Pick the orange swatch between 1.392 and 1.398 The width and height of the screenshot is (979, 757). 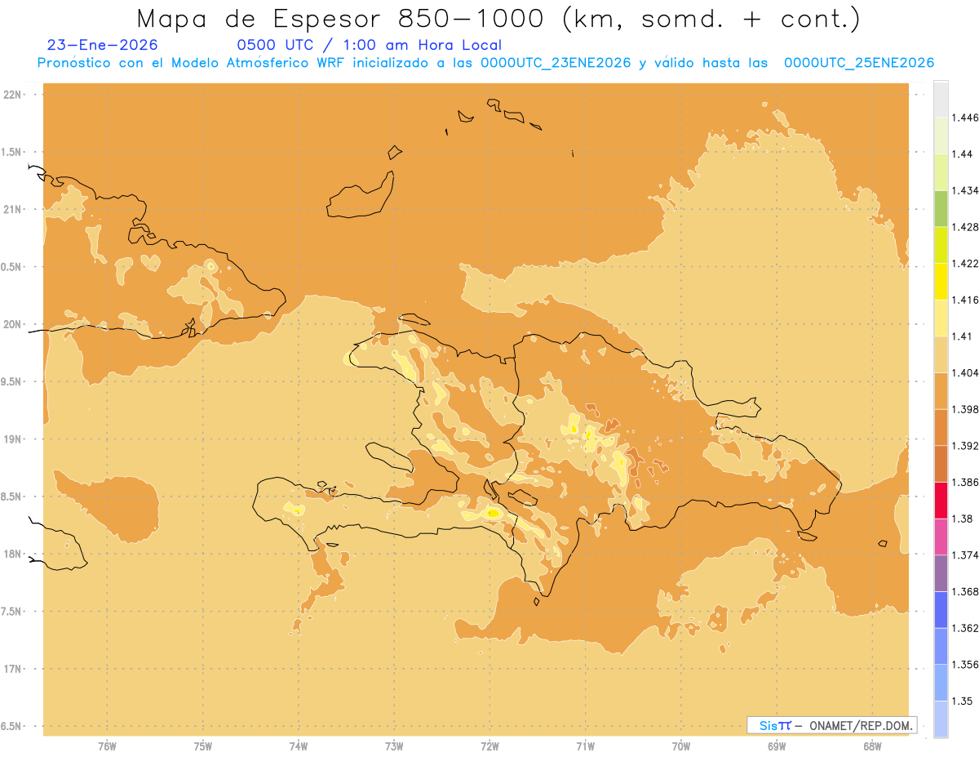pos(941,427)
